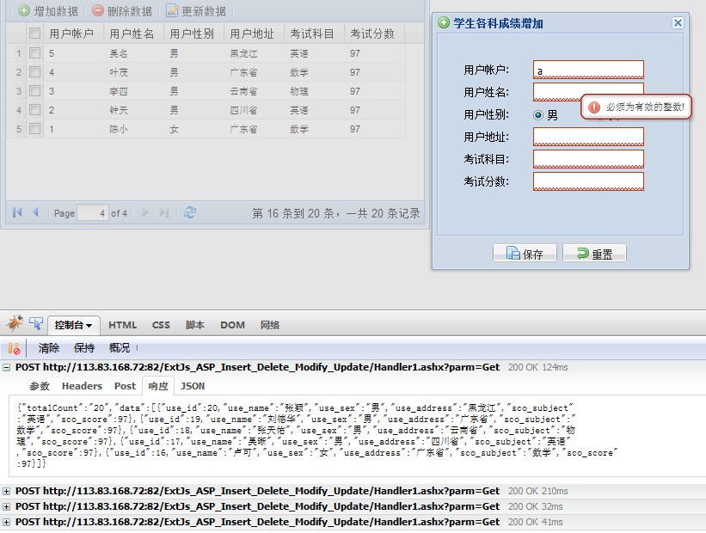Switch to the HTML tab in Firebug
The height and width of the screenshot is (533, 706).
pyautogui.click(x=122, y=325)
